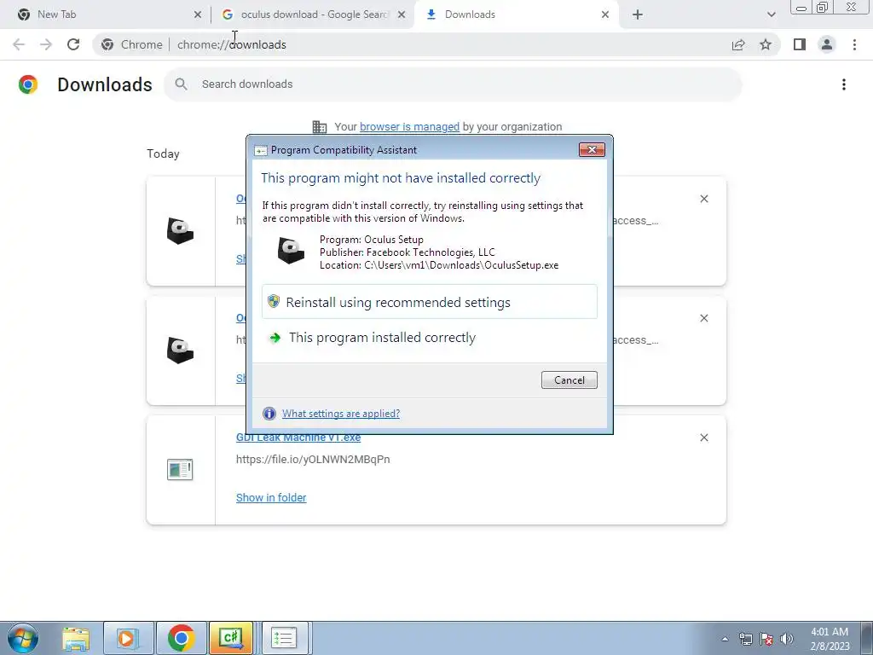873x655 pixels.
Task: Click the managed-by-organization building icon
Action: (x=320, y=127)
